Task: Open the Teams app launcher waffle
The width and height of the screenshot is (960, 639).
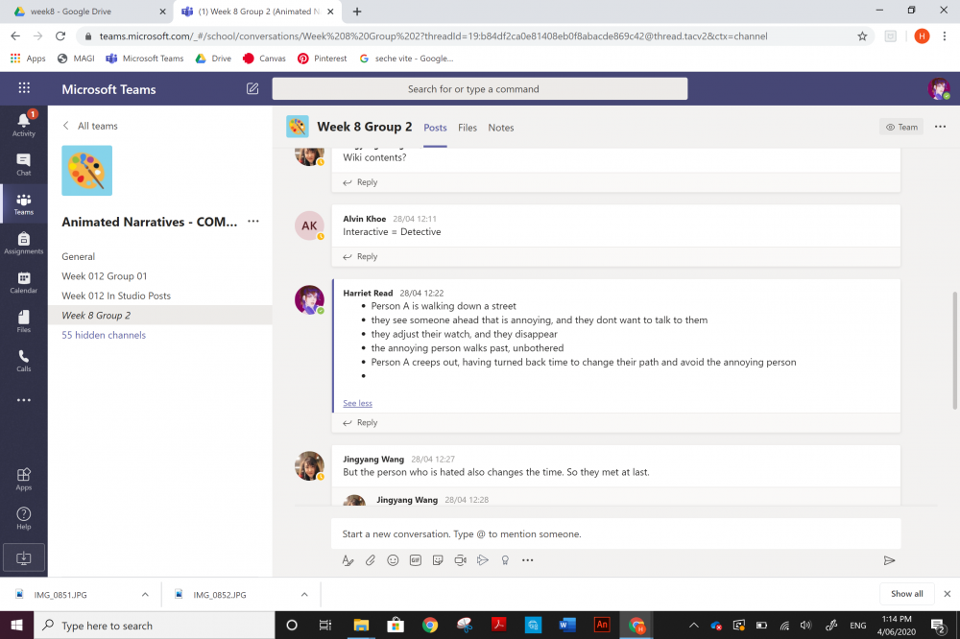Action: [24, 88]
